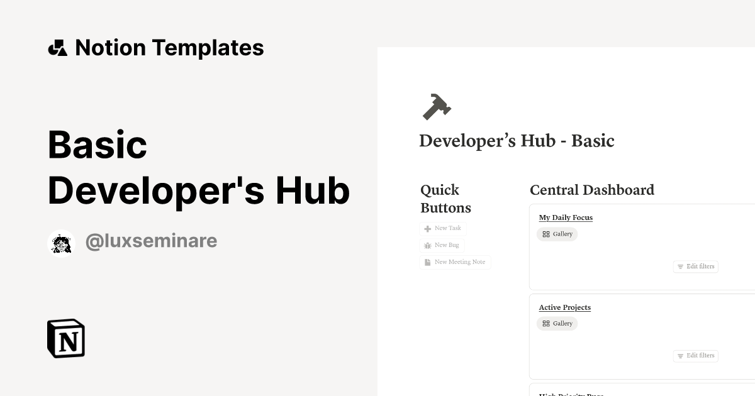Image resolution: width=755 pixels, height=396 pixels.
Task: Click the luxseminare avatar picture
Action: click(62, 243)
